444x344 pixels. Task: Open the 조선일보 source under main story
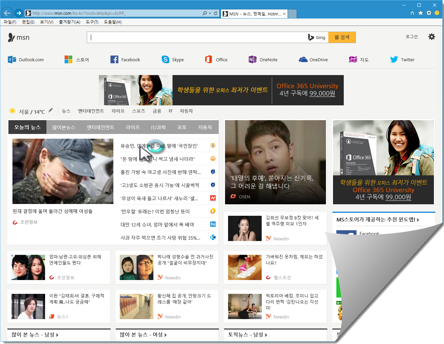pyautogui.click(x=25, y=222)
